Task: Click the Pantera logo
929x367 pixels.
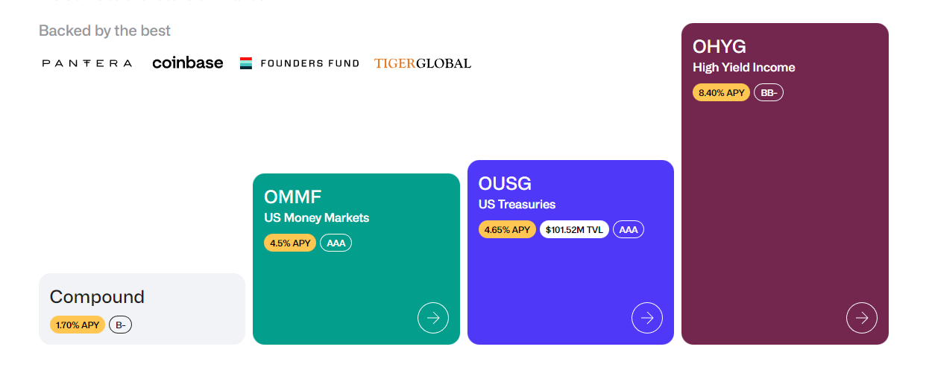Action: point(87,63)
